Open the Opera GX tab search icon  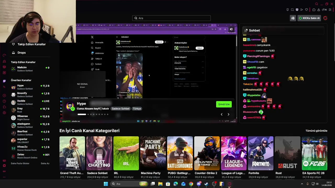pyautogui.click(x=316, y=4)
